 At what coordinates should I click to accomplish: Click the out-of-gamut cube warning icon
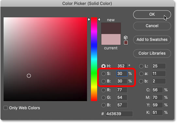click(125, 38)
